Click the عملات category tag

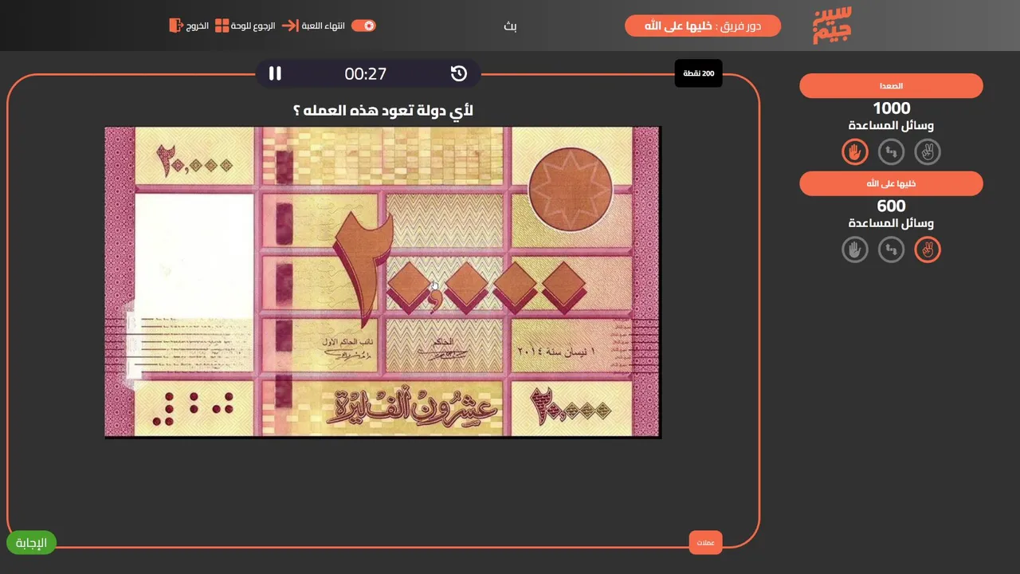(x=705, y=543)
